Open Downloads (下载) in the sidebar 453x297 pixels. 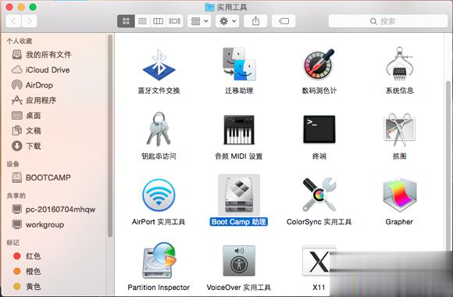(x=27, y=145)
